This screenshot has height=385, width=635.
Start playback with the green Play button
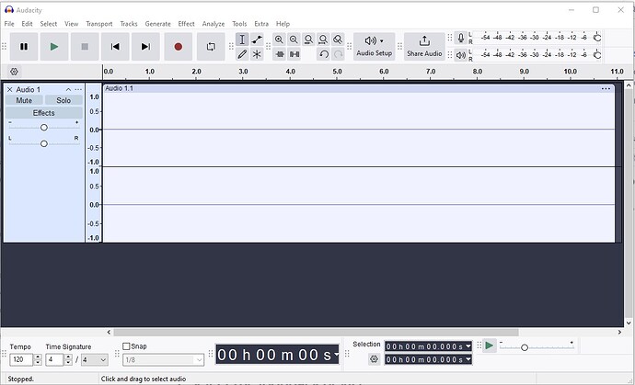point(54,47)
